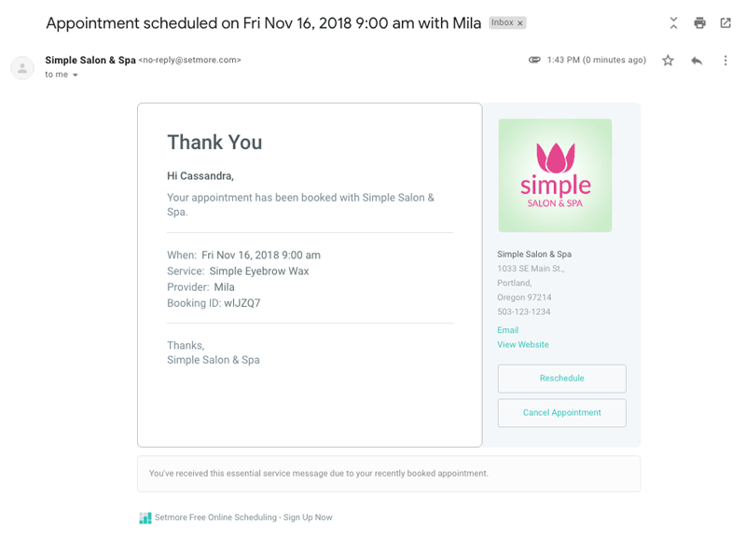Reply to Simple Salon & Spa
Viewport: 746px width, 539px height.
(696, 60)
